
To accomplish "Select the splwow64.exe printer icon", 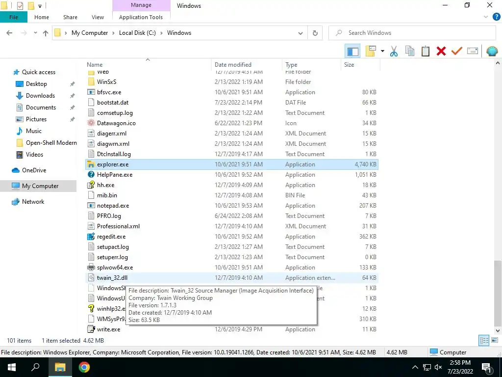I will click(x=91, y=268).
